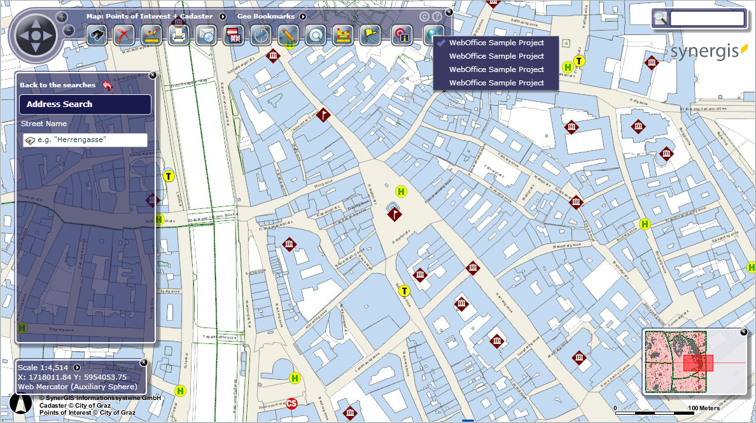756x423 pixels.
Task: Activate the distance measurement tool
Action: [x=150, y=35]
